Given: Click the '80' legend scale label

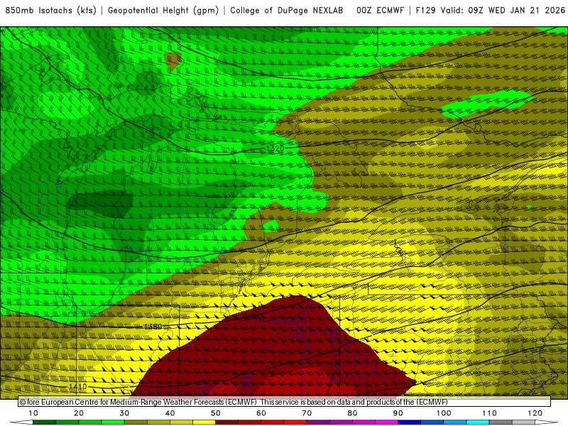Looking at the screenshot, I should [x=352, y=413].
